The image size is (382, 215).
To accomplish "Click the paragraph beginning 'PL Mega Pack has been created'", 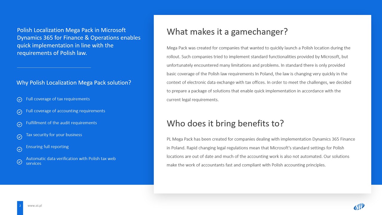I will 261,152.
